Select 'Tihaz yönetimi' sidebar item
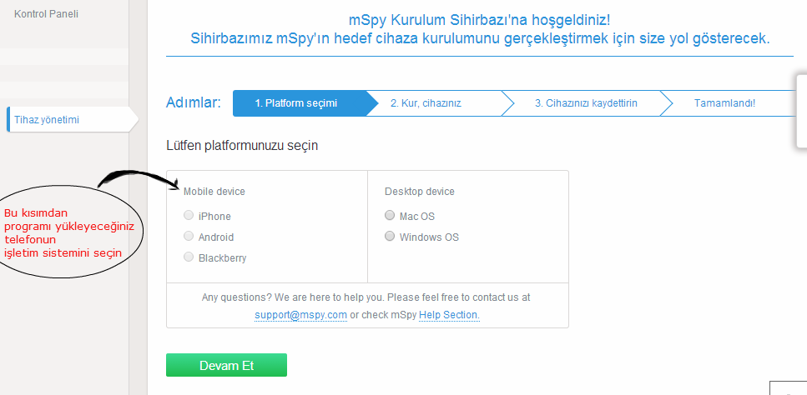The height and width of the screenshot is (395, 807). point(47,120)
